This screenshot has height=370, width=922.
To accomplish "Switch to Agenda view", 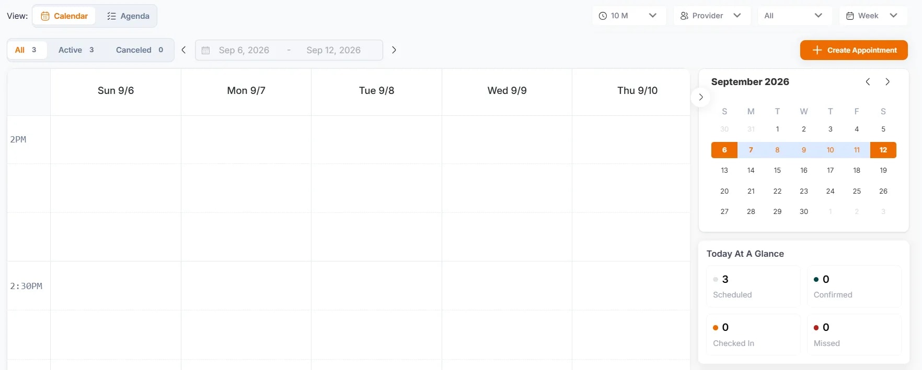I will coord(128,16).
